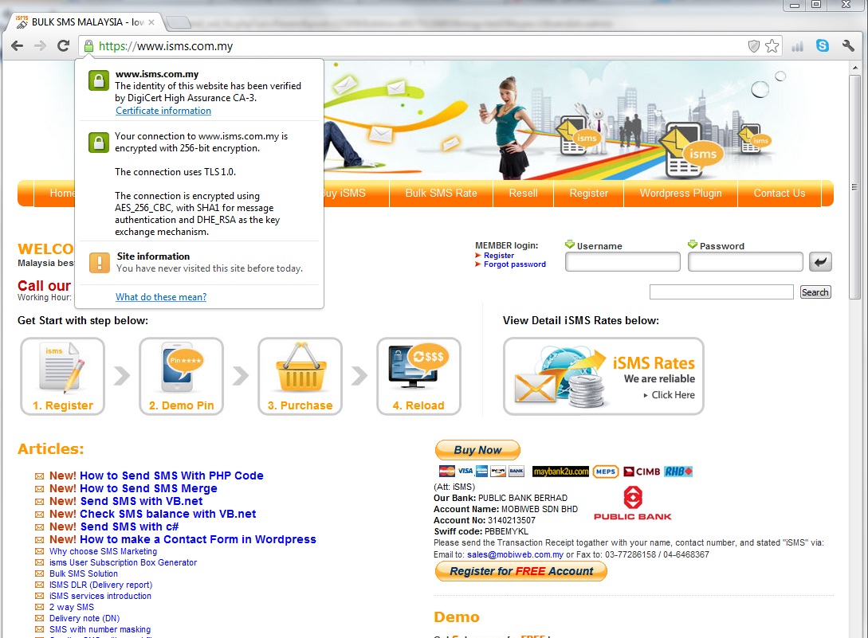Click the sales@mobiweb.com.my email link
Viewport: 868px width, 638px height.
pyautogui.click(x=516, y=554)
